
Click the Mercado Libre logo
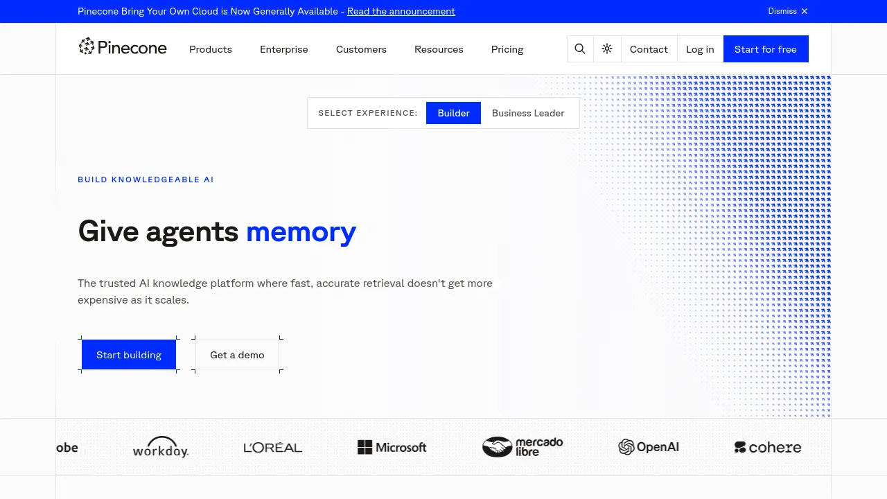[522, 447]
